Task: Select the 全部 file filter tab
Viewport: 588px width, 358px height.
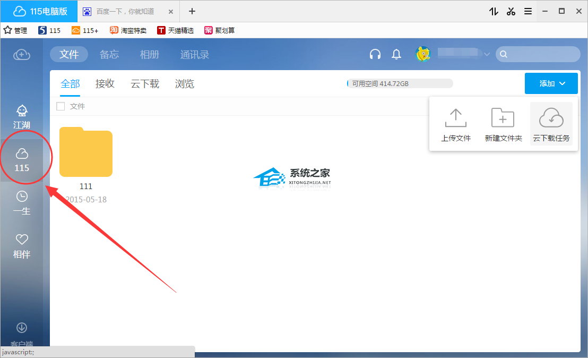Action: pyautogui.click(x=70, y=84)
